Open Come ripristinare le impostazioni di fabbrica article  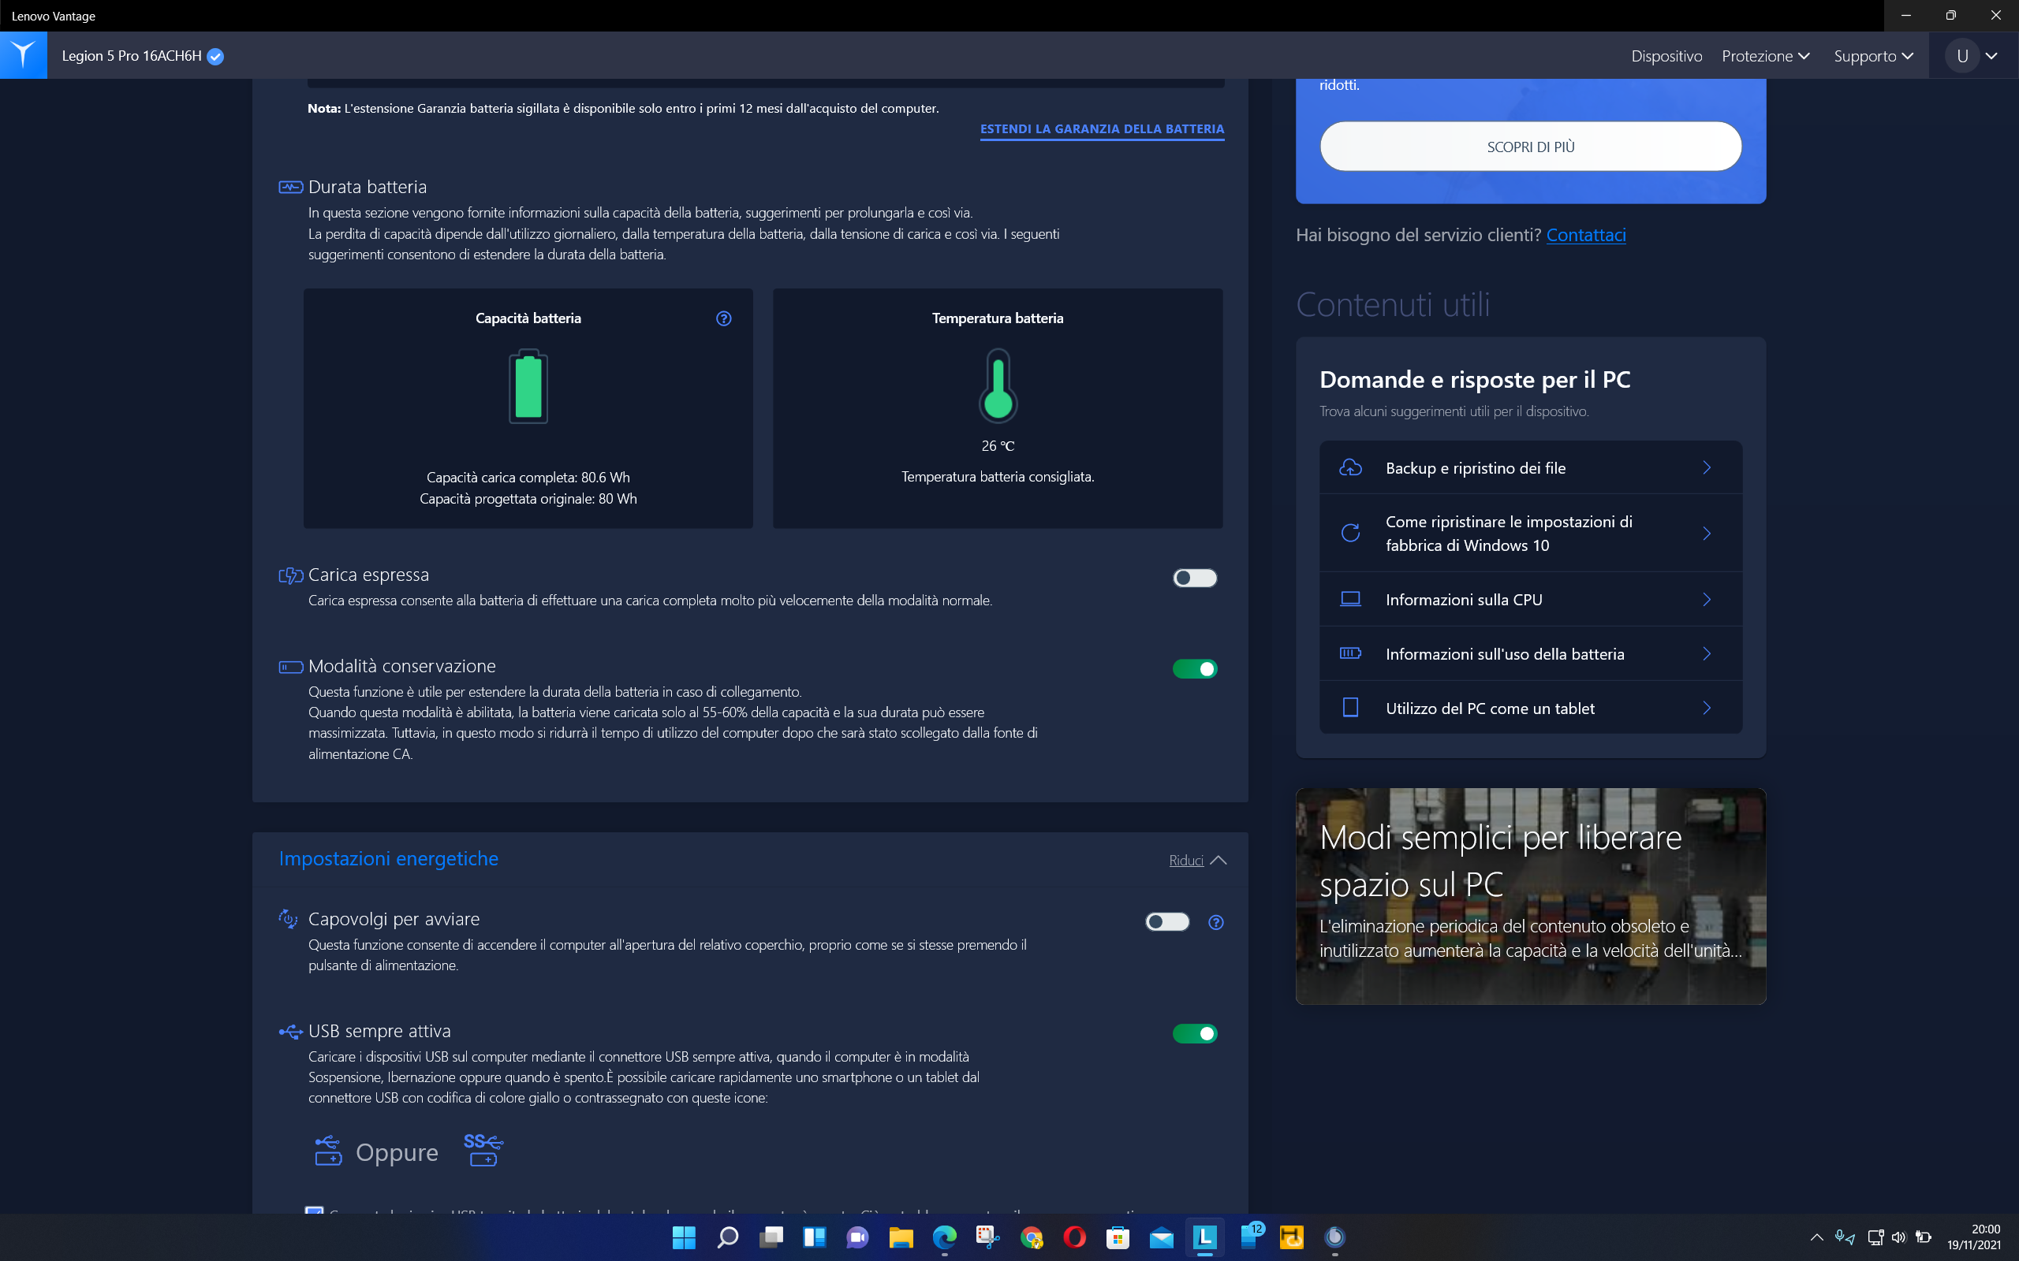click(1530, 533)
